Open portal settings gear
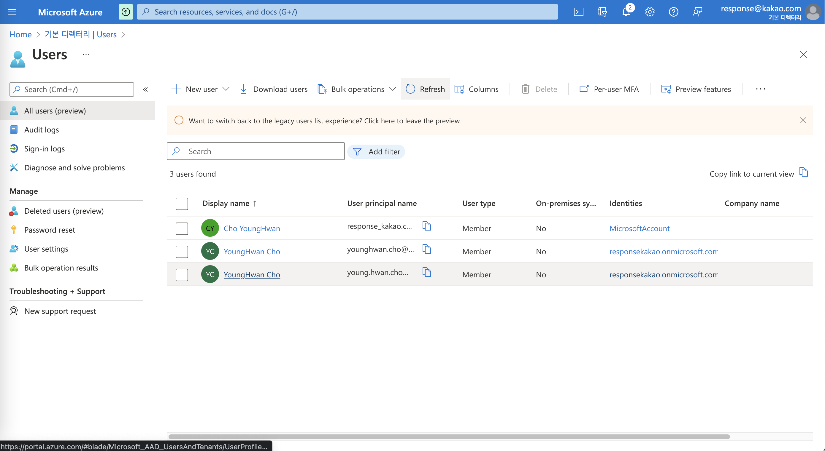The width and height of the screenshot is (825, 451). click(650, 12)
